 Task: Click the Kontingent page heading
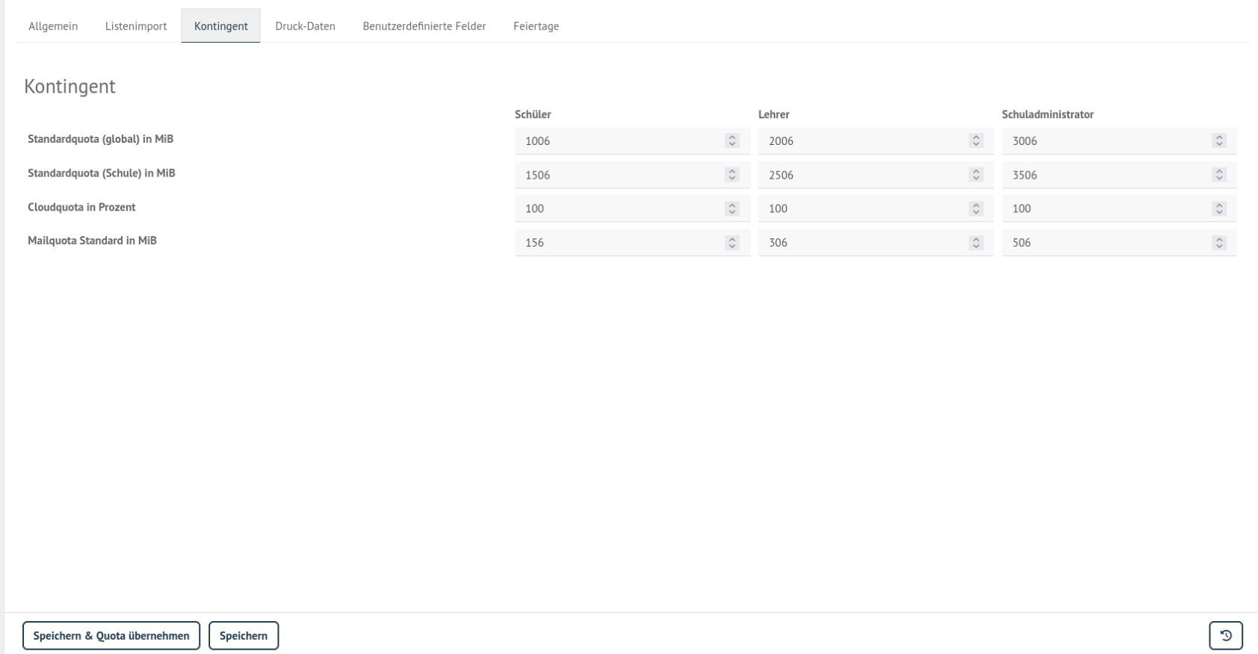[x=70, y=86]
